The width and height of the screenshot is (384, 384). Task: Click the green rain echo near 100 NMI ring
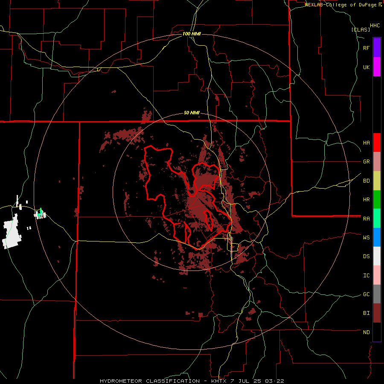point(41,211)
